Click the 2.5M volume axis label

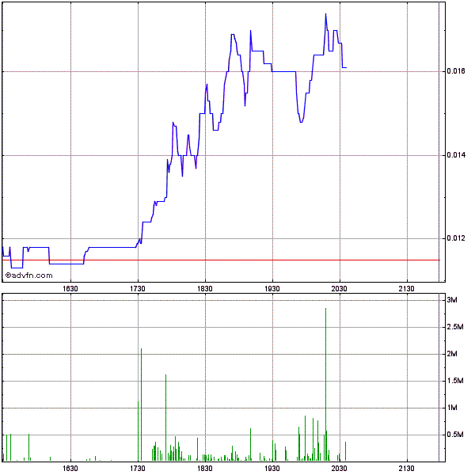click(455, 327)
